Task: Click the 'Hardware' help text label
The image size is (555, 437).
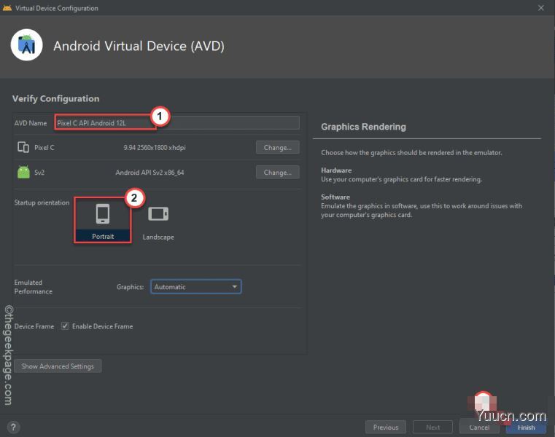Action: point(336,170)
